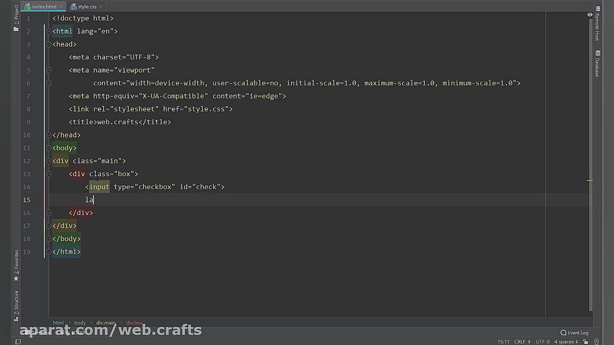Click the href="style.css" attribute
The image size is (614, 345).
pos(196,109)
